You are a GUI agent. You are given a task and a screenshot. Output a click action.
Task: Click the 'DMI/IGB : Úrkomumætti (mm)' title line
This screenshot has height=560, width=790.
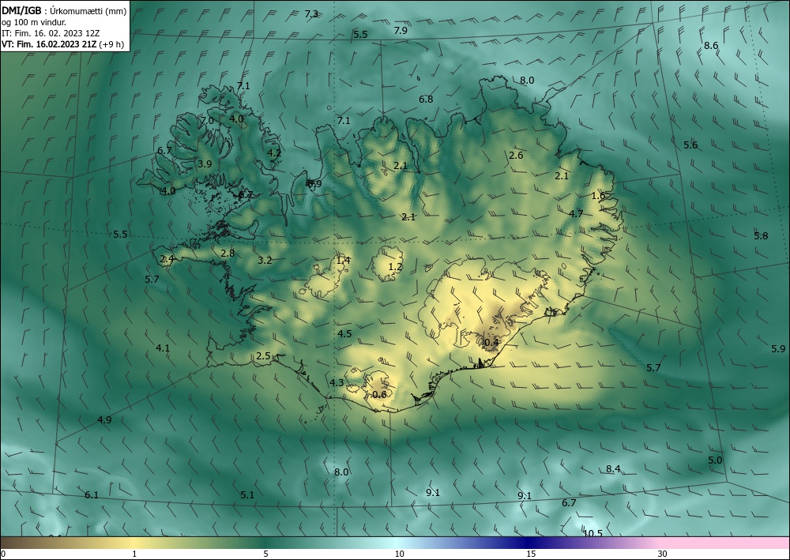[64, 9]
